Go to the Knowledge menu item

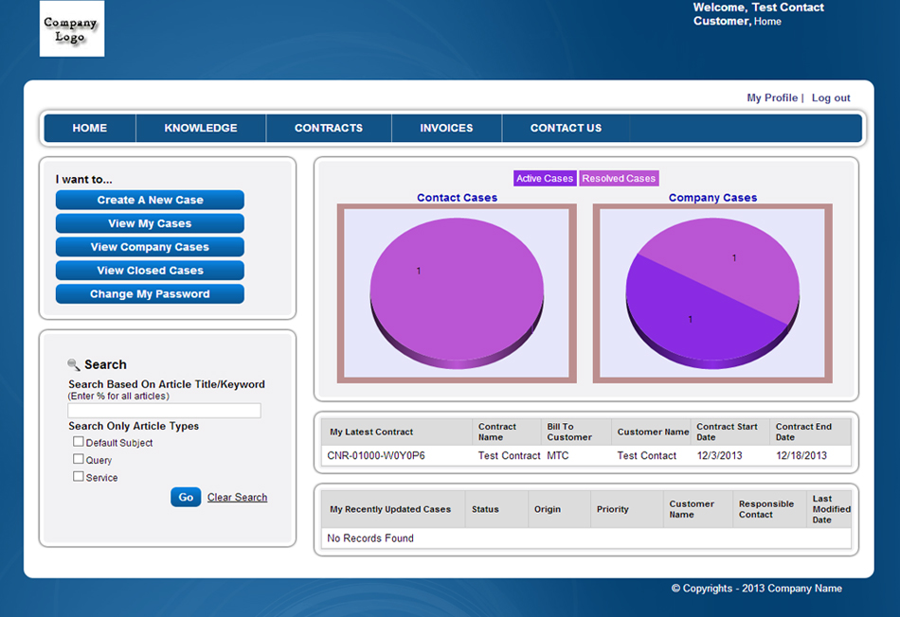tap(201, 129)
